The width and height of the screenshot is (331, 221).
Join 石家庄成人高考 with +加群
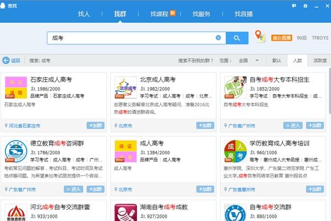95,126
